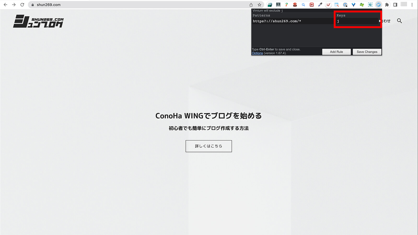Click the red checkmark extension icon
The image size is (418, 235).
tap(328, 5)
